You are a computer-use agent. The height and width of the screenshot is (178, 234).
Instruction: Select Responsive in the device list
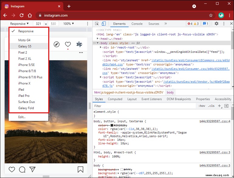tap(29, 31)
